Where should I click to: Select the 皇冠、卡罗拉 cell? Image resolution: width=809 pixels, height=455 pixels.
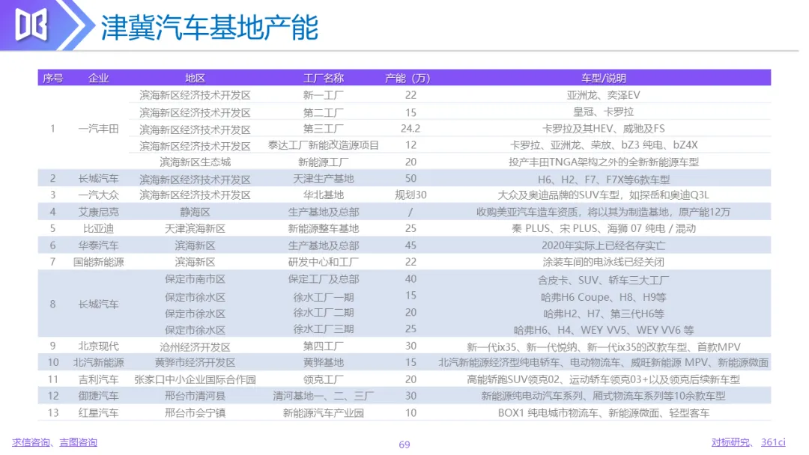coord(603,112)
